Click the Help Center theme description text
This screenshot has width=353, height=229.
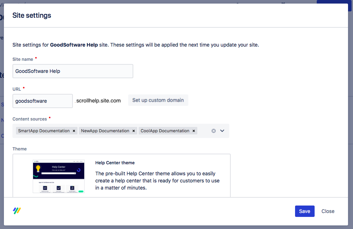157,181
